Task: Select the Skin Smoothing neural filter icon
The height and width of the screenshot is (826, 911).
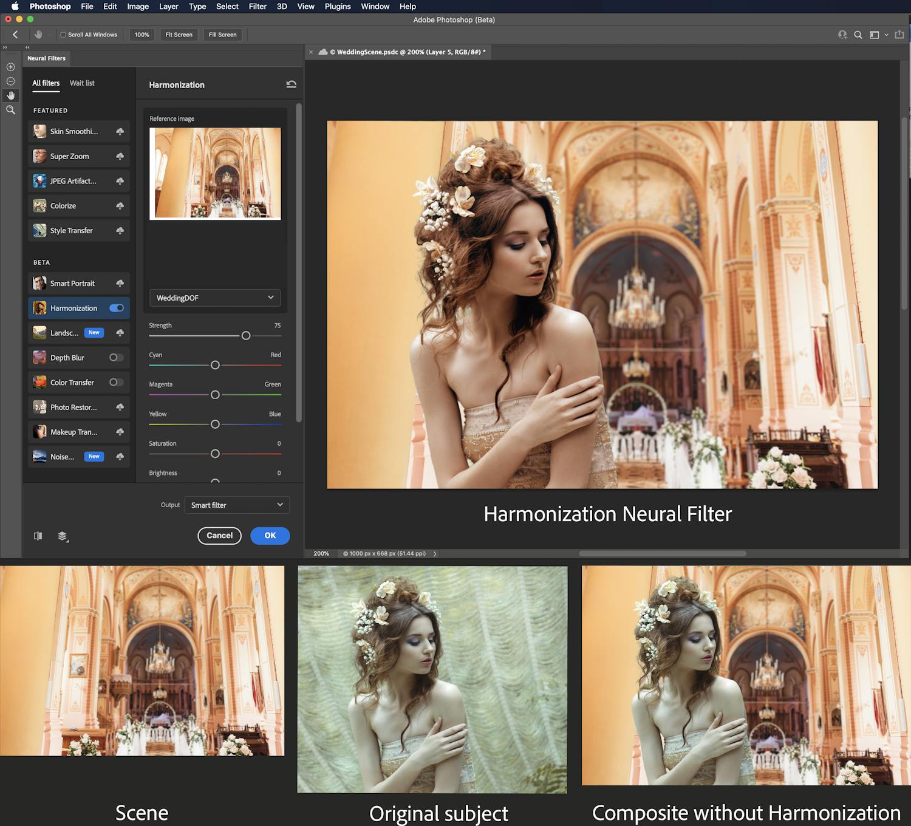Action: (39, 131)
